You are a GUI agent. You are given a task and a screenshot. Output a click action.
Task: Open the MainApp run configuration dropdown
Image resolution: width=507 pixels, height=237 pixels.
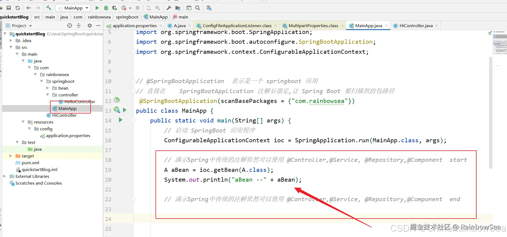point(73,8)
